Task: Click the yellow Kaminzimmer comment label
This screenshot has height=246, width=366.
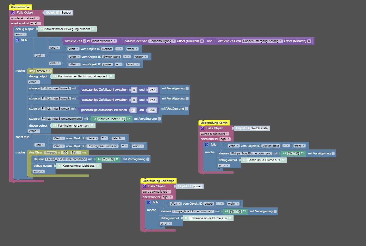Action: (x=21, y=7)
